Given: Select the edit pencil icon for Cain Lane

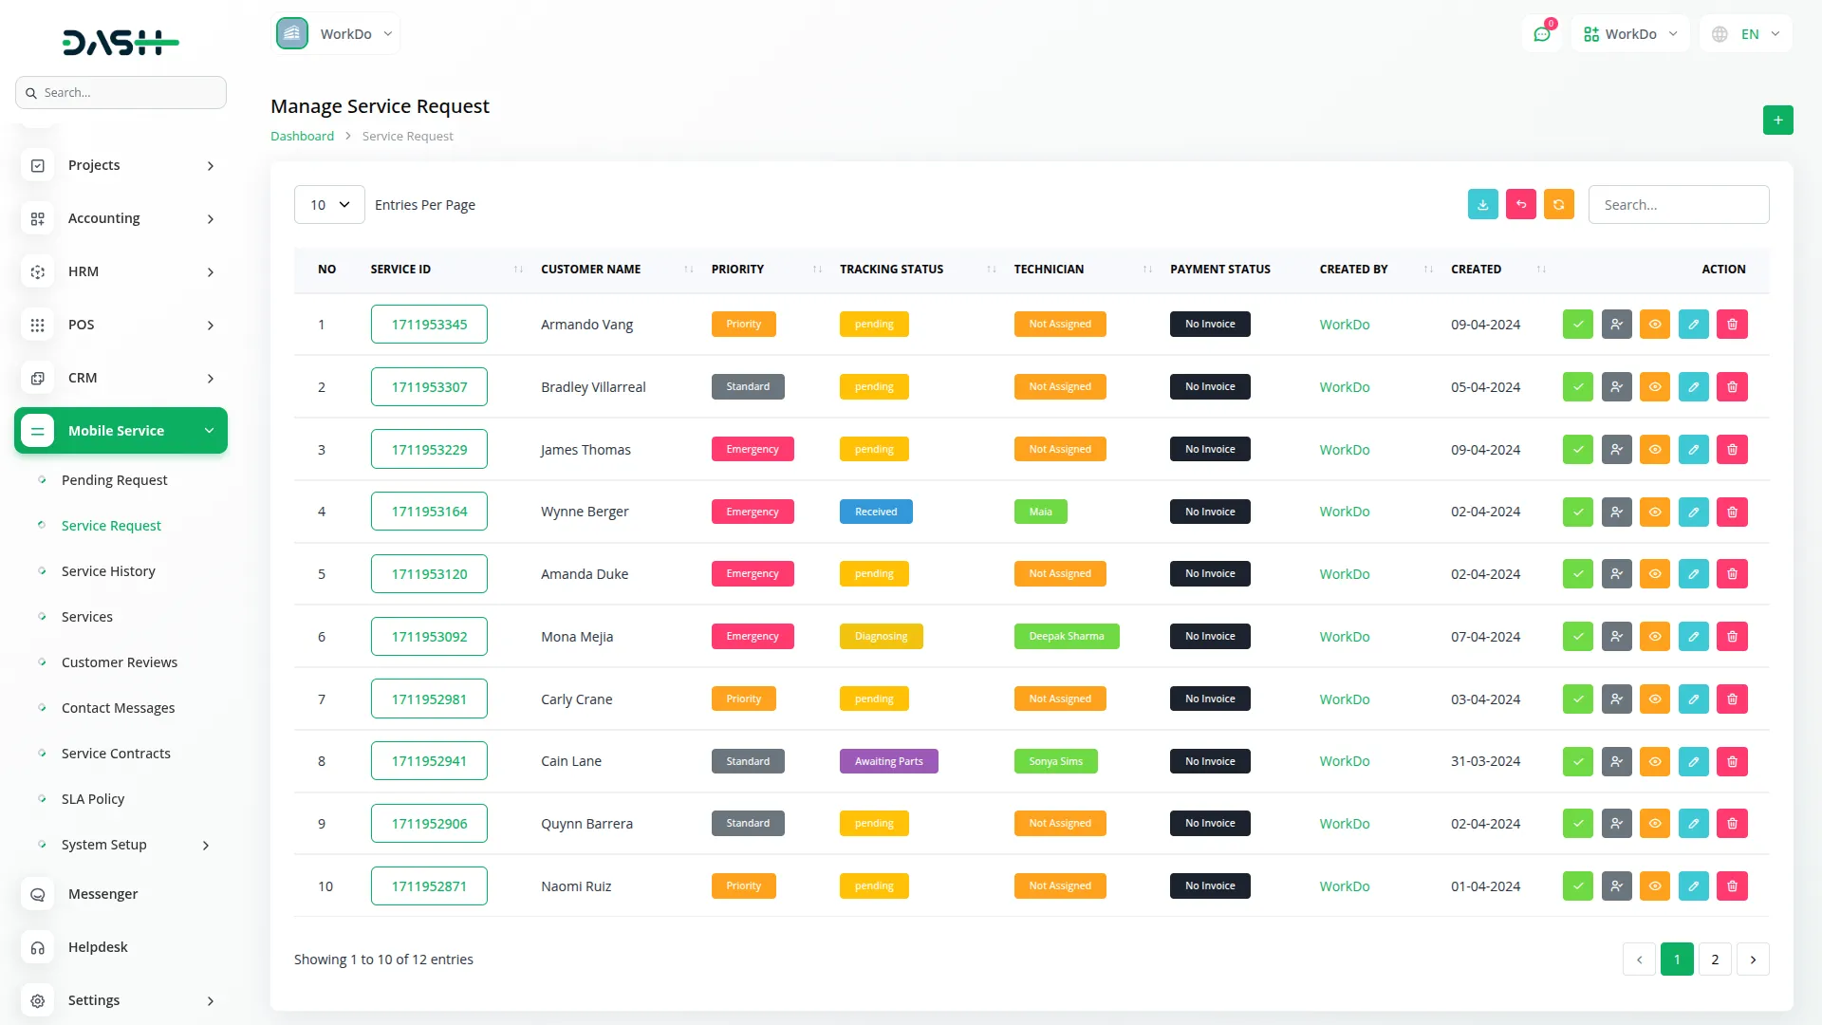Looking at the screenshot, I should click(1694, 760).
